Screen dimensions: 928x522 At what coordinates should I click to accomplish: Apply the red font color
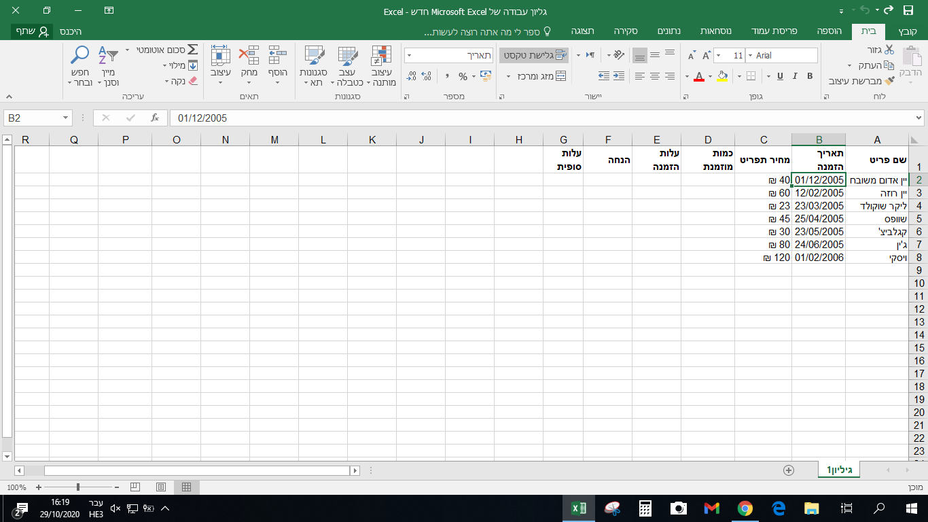tap(699, 76)
